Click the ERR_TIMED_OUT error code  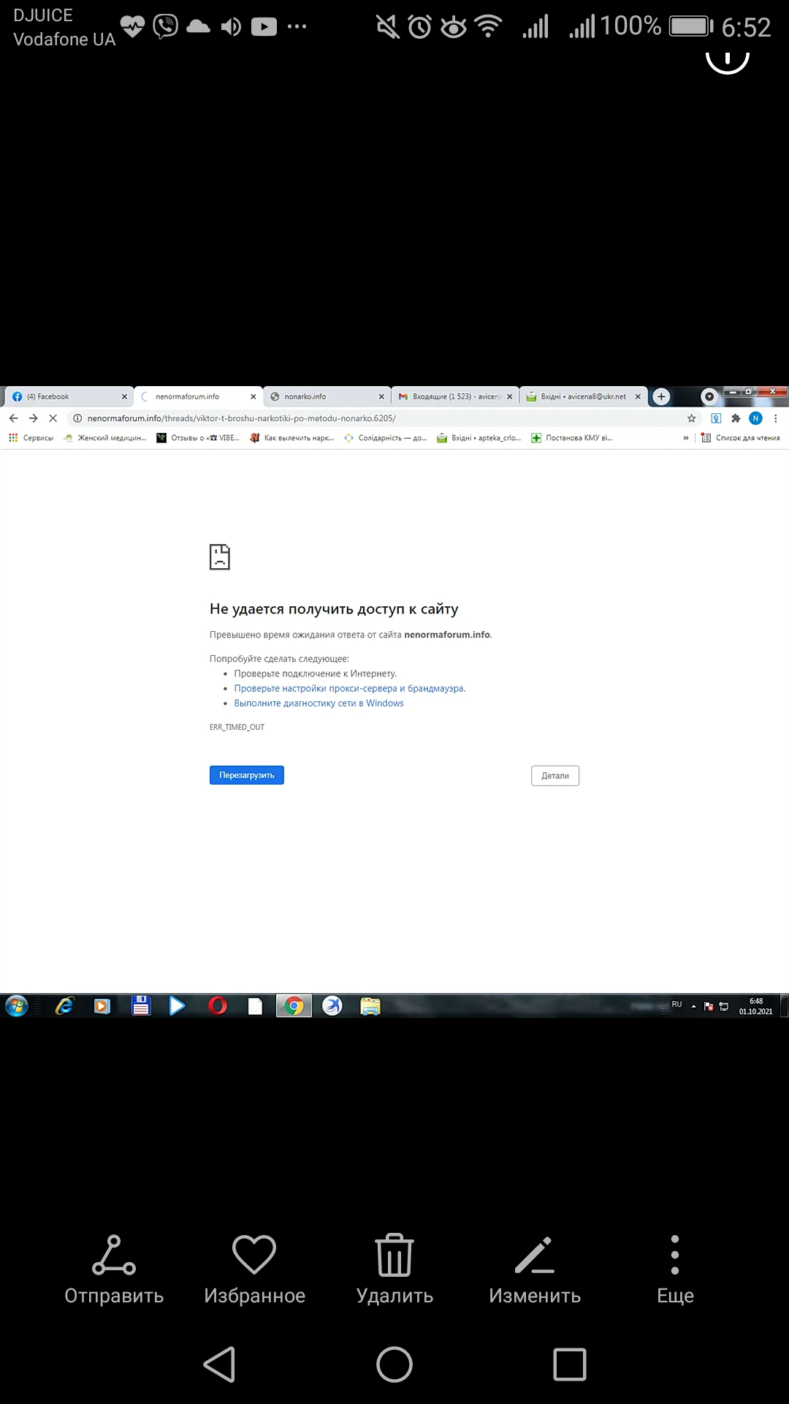[237, 727]
